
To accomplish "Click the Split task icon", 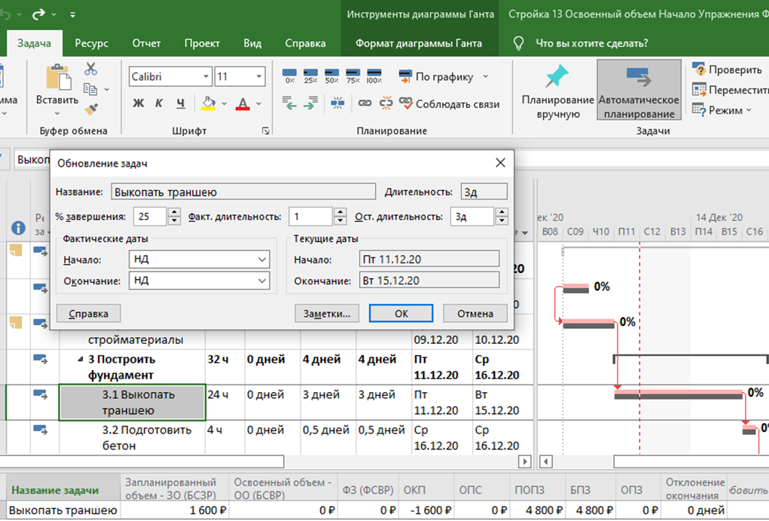I will [x=337, y=103].
